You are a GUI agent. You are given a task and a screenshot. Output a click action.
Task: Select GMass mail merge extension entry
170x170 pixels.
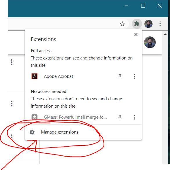coord(75,117)
